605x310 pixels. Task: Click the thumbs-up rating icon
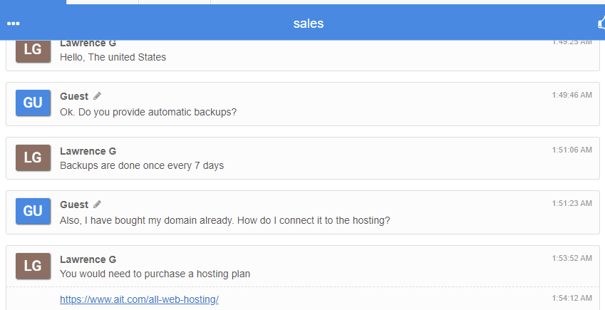tap(601, 24)
